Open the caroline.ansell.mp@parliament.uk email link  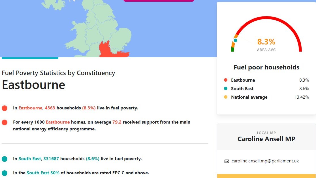(265, 161)
